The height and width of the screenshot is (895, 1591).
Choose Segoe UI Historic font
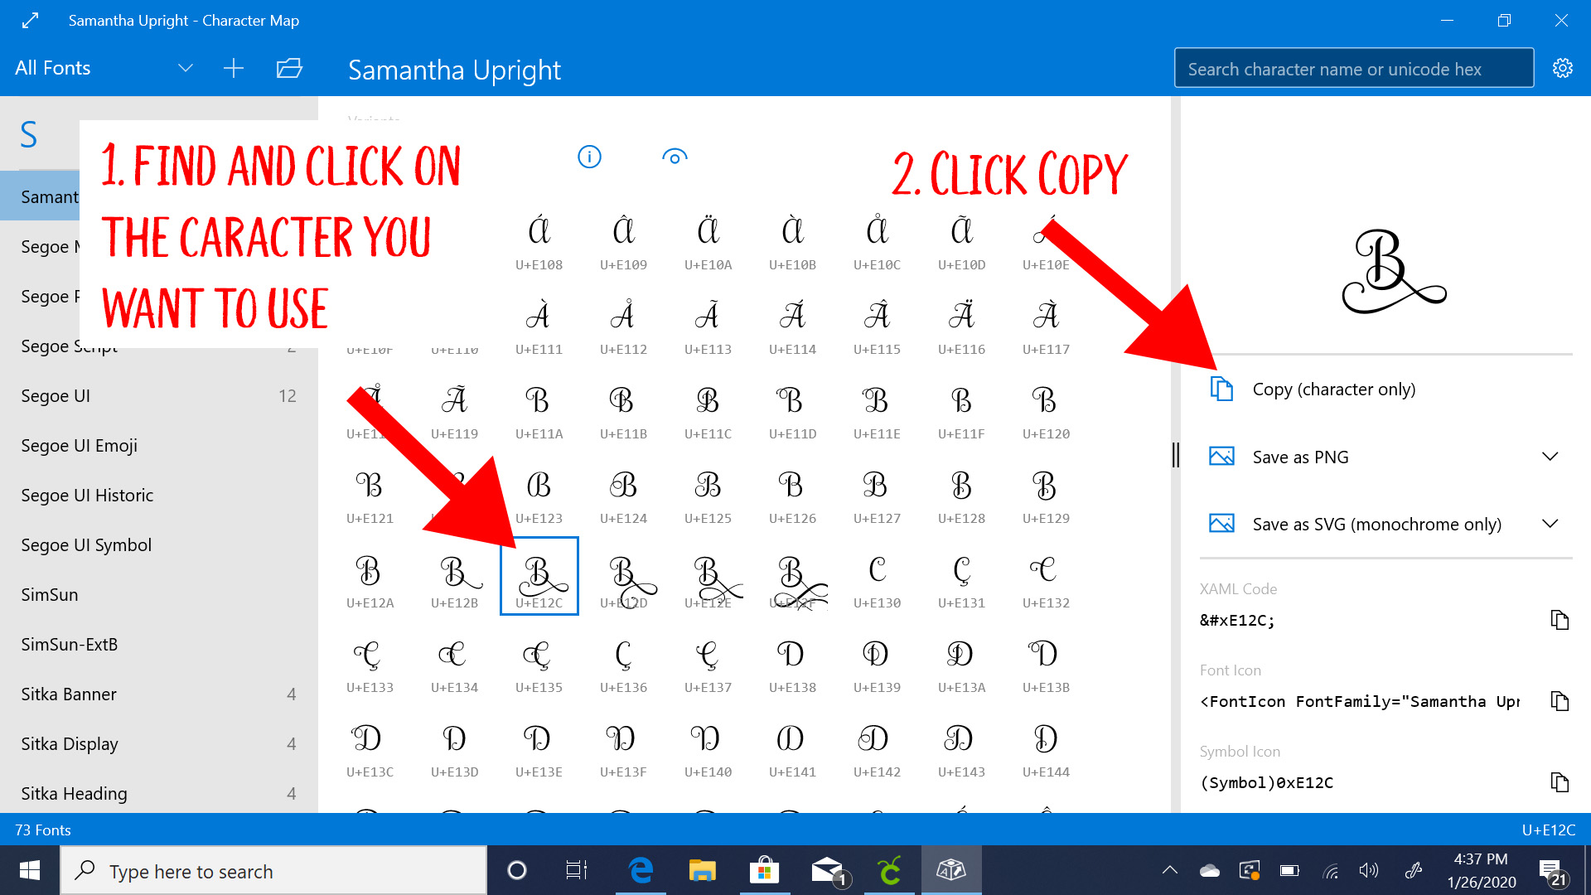point(158,495)
